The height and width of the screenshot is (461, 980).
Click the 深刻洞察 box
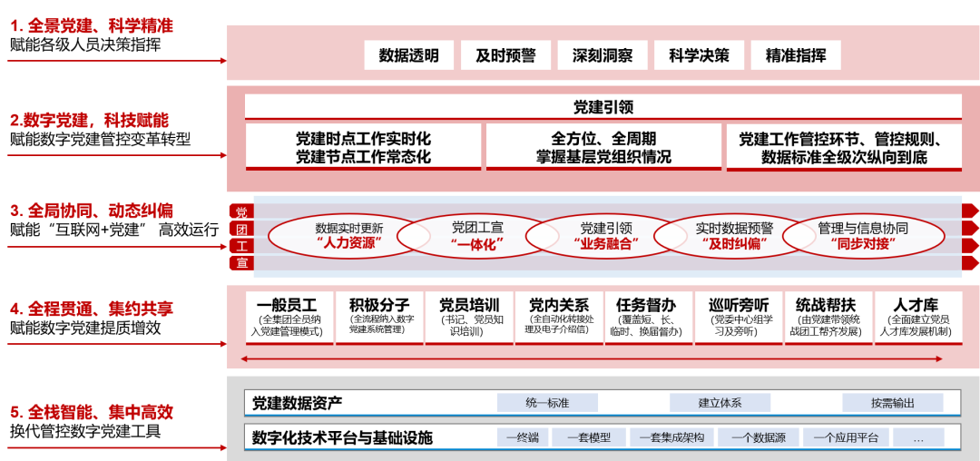click(x=603, y=55)
